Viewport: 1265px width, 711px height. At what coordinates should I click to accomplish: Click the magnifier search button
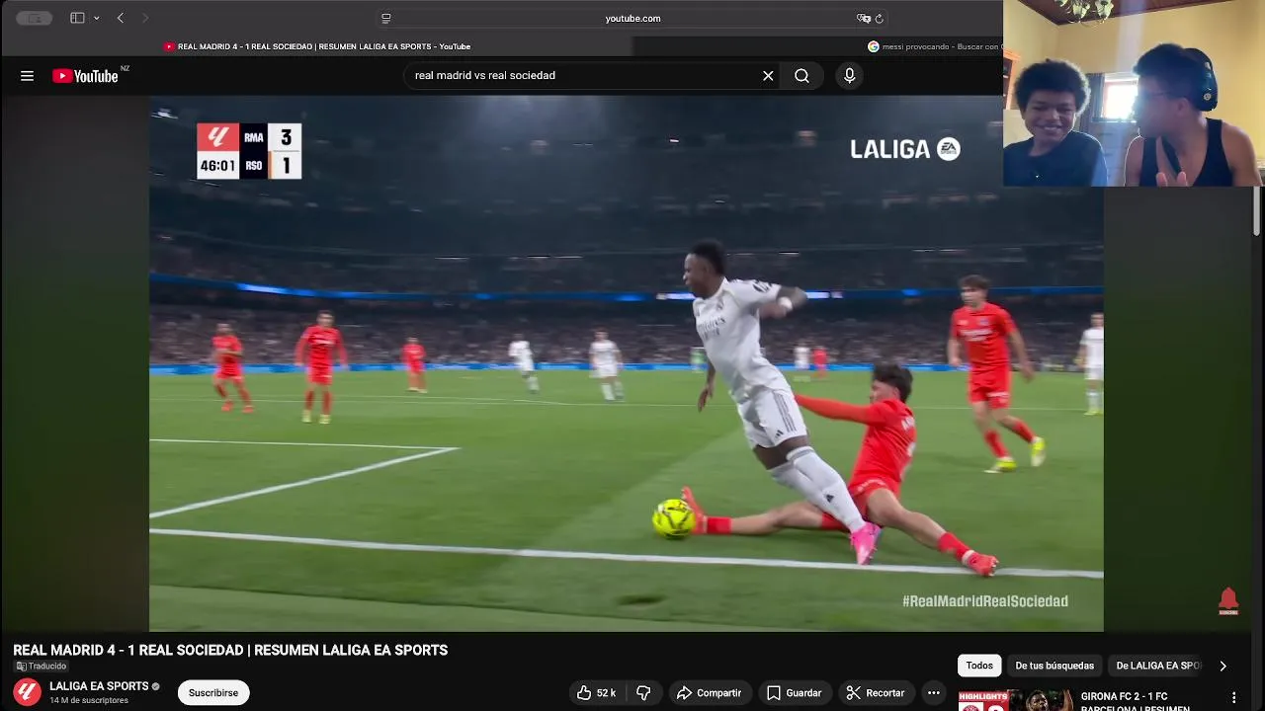(x=801, y=76)
